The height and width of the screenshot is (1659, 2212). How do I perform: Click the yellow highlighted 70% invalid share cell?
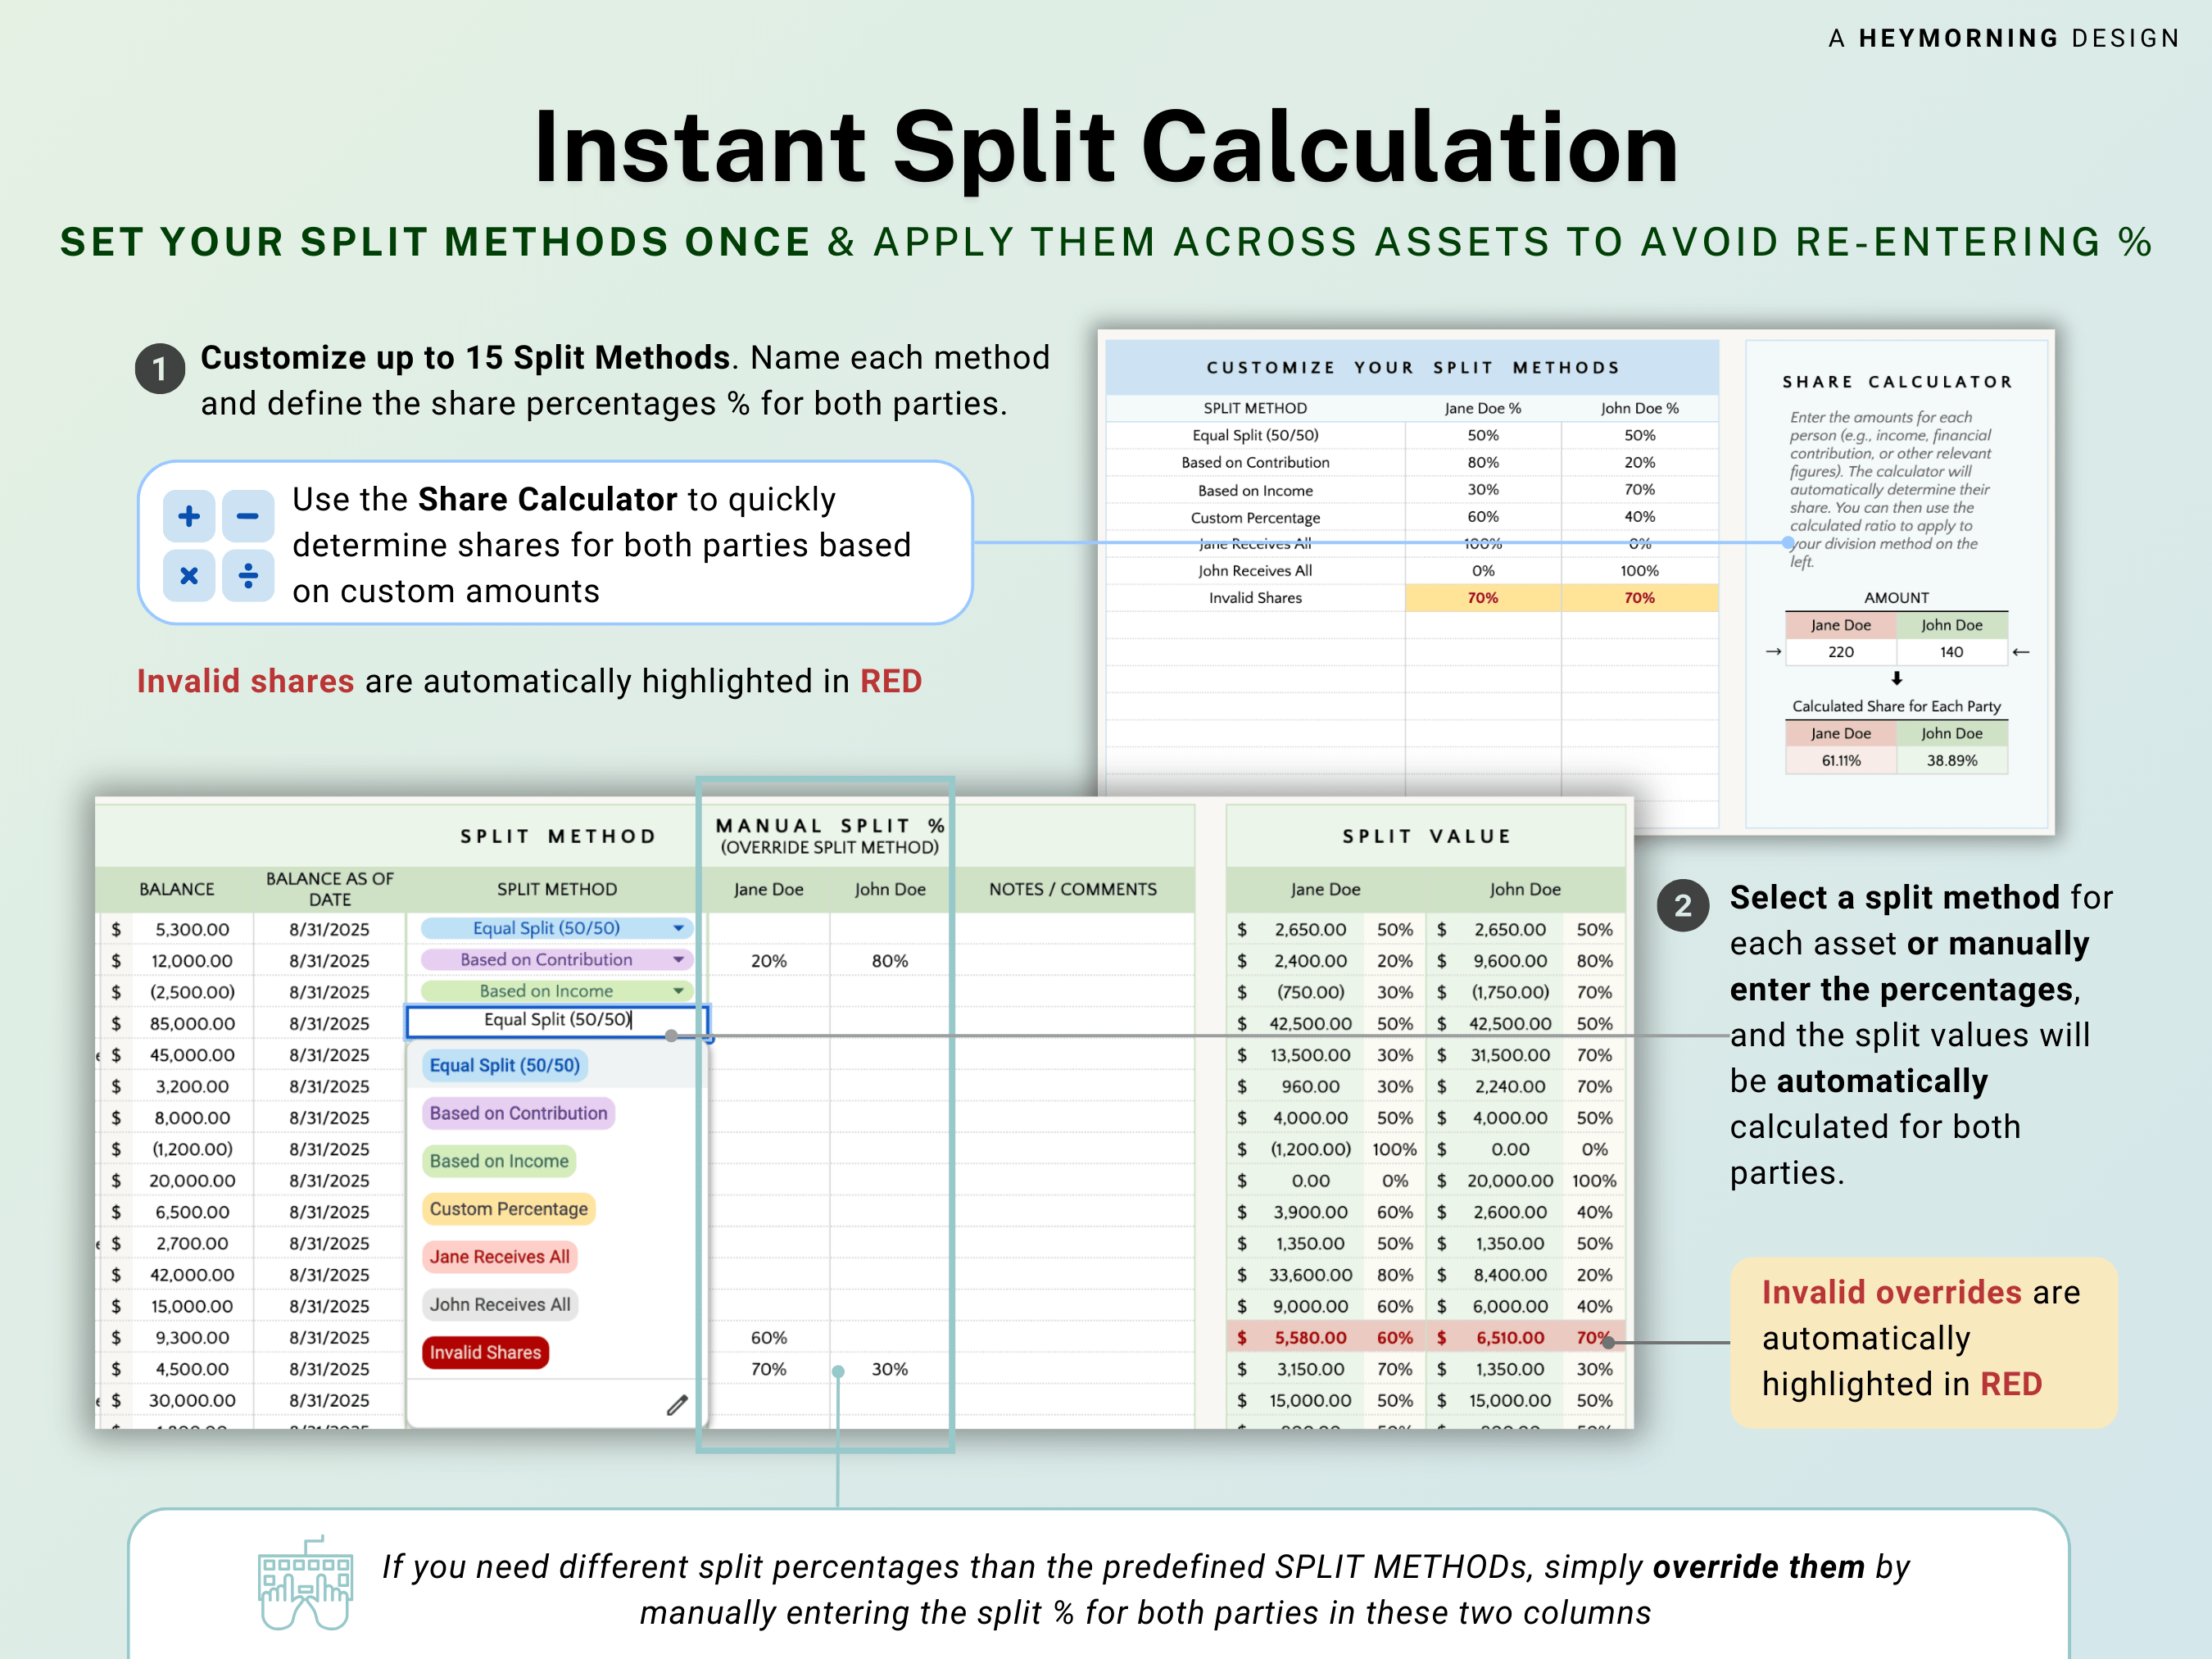point(1483,597)
